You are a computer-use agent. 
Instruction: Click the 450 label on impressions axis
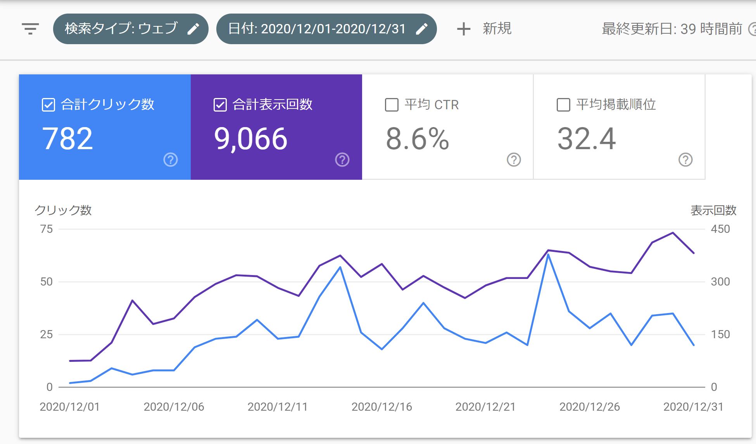pos(720,229)
